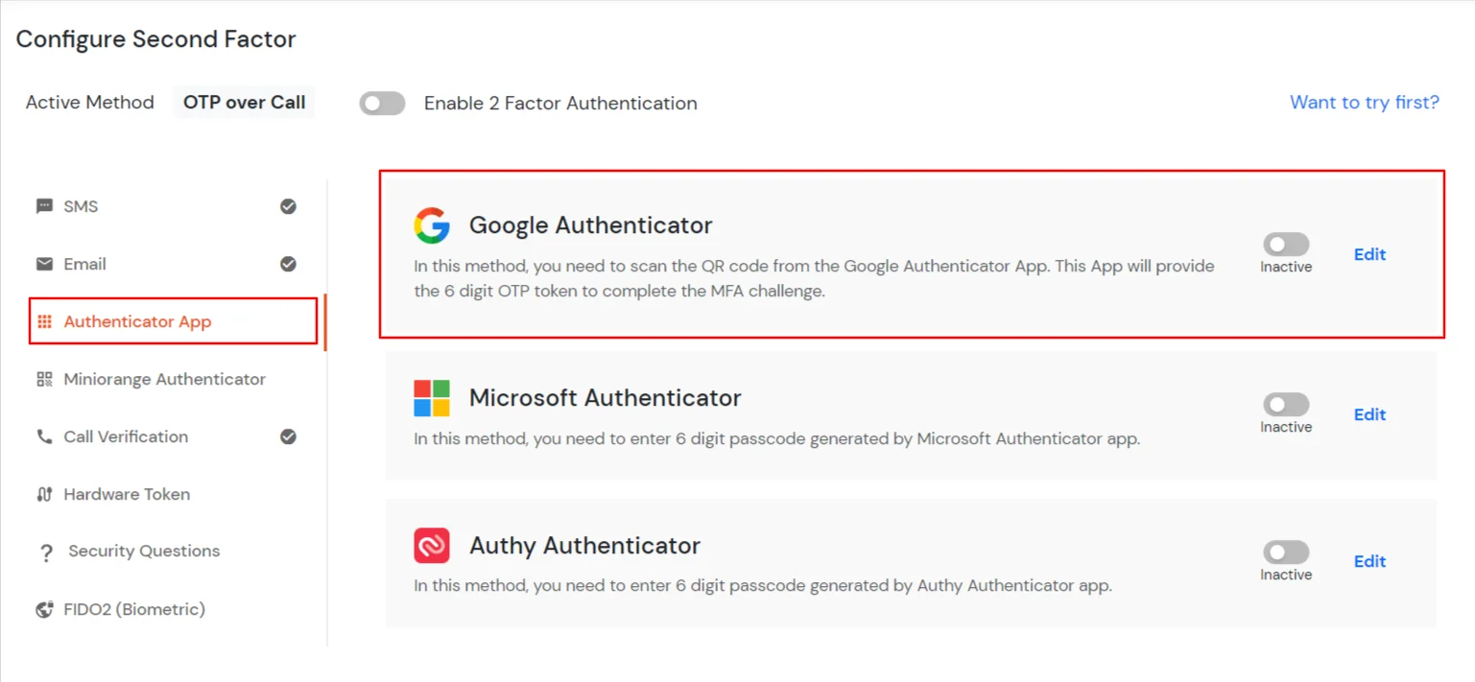
Task: Click the Call Verification phone icon
Action: pos(44,436)
